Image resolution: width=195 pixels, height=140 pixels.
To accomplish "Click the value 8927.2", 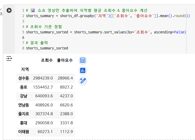I will point(66,87).
